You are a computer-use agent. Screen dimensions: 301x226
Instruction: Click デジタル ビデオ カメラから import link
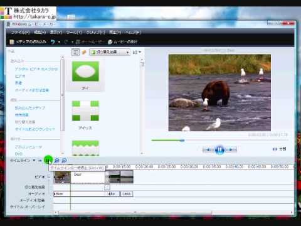36,69
